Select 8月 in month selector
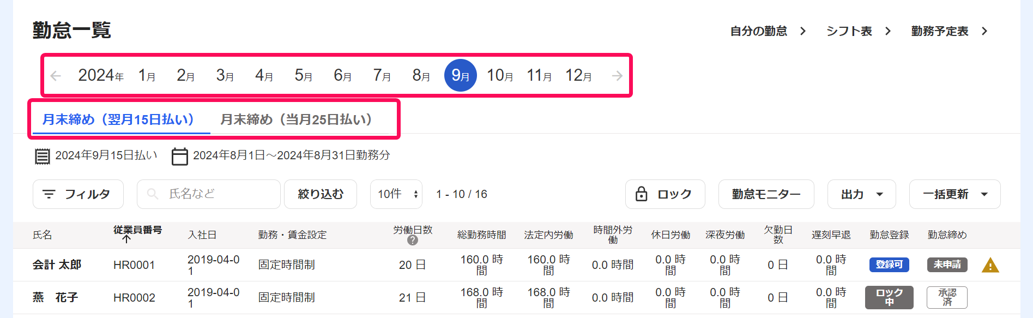The width and height of the screenshot is (1033, 318). [421, 75]
